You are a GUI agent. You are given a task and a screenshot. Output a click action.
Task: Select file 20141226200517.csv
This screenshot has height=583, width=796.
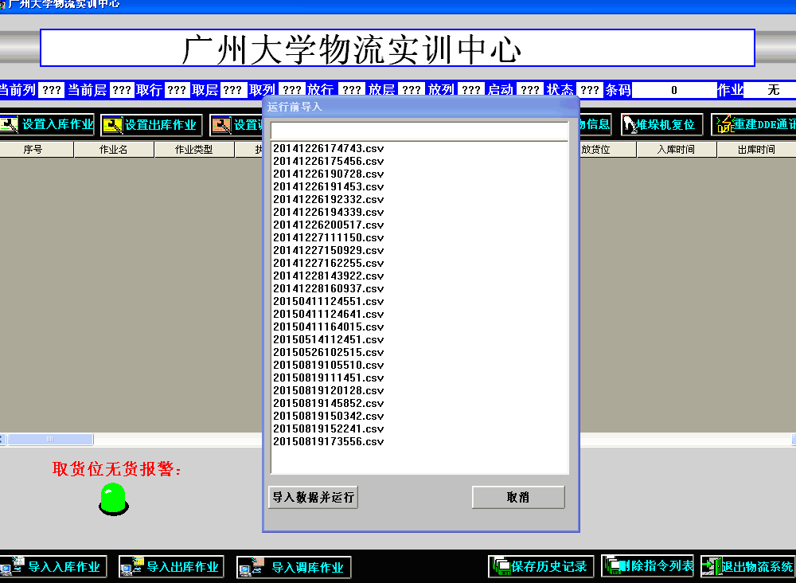pos(329,225)
